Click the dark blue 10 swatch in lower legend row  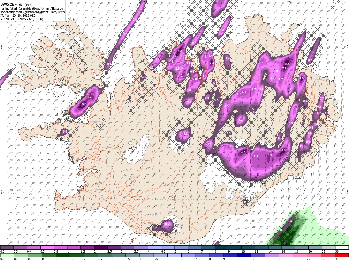coord(244,255)
